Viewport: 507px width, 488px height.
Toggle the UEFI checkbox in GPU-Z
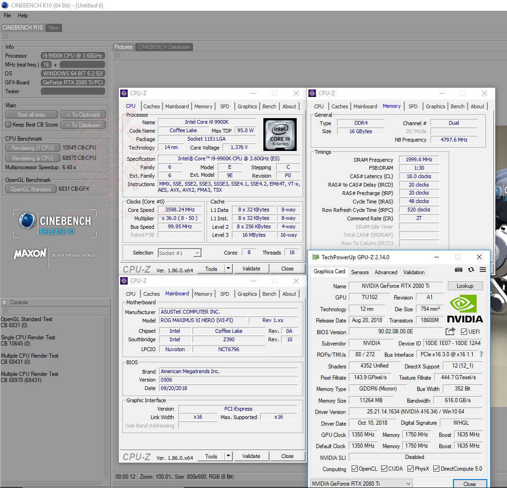click(x=464, y=332)
